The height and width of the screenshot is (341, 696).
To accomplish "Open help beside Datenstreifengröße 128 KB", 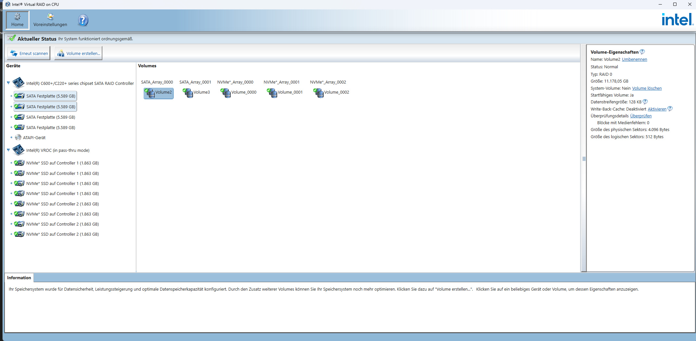I will 645,102.
